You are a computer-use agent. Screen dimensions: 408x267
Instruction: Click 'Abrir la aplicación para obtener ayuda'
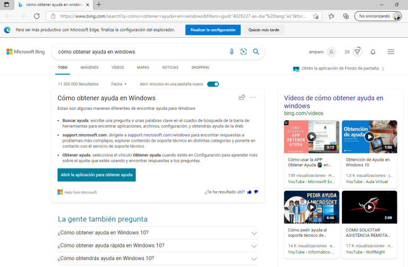click(97, 175)
